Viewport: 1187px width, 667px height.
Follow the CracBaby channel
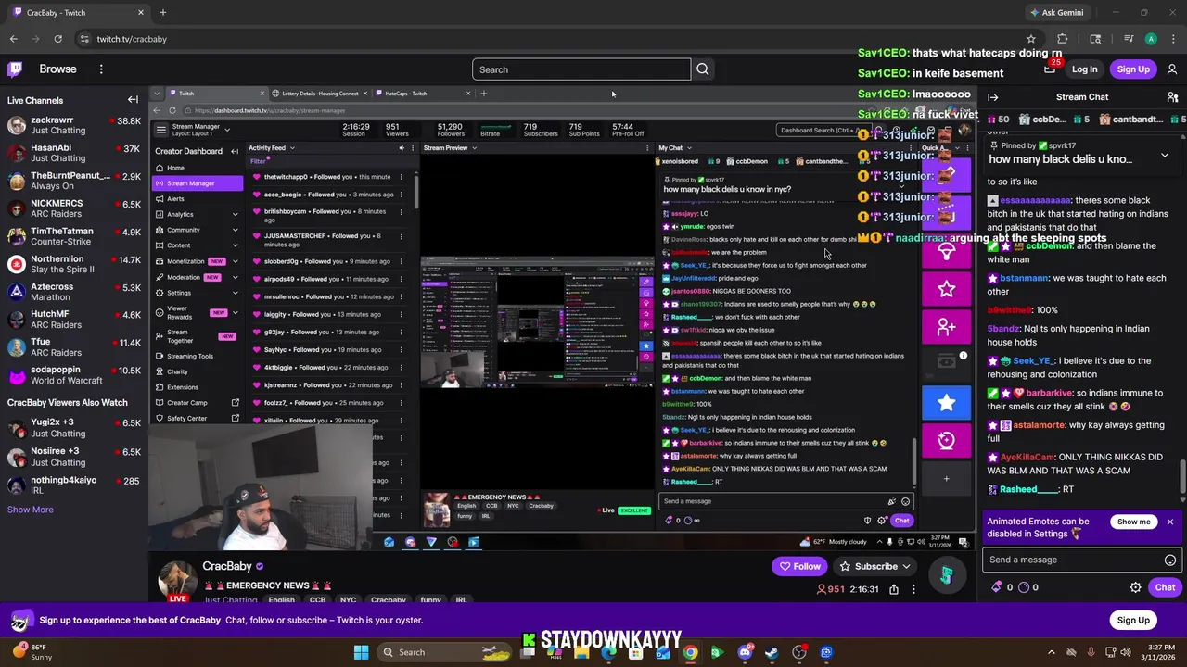[799, 566]
